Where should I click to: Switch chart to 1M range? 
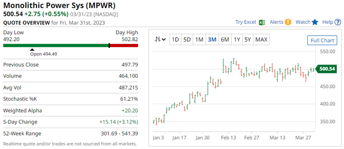click(199, 40)
